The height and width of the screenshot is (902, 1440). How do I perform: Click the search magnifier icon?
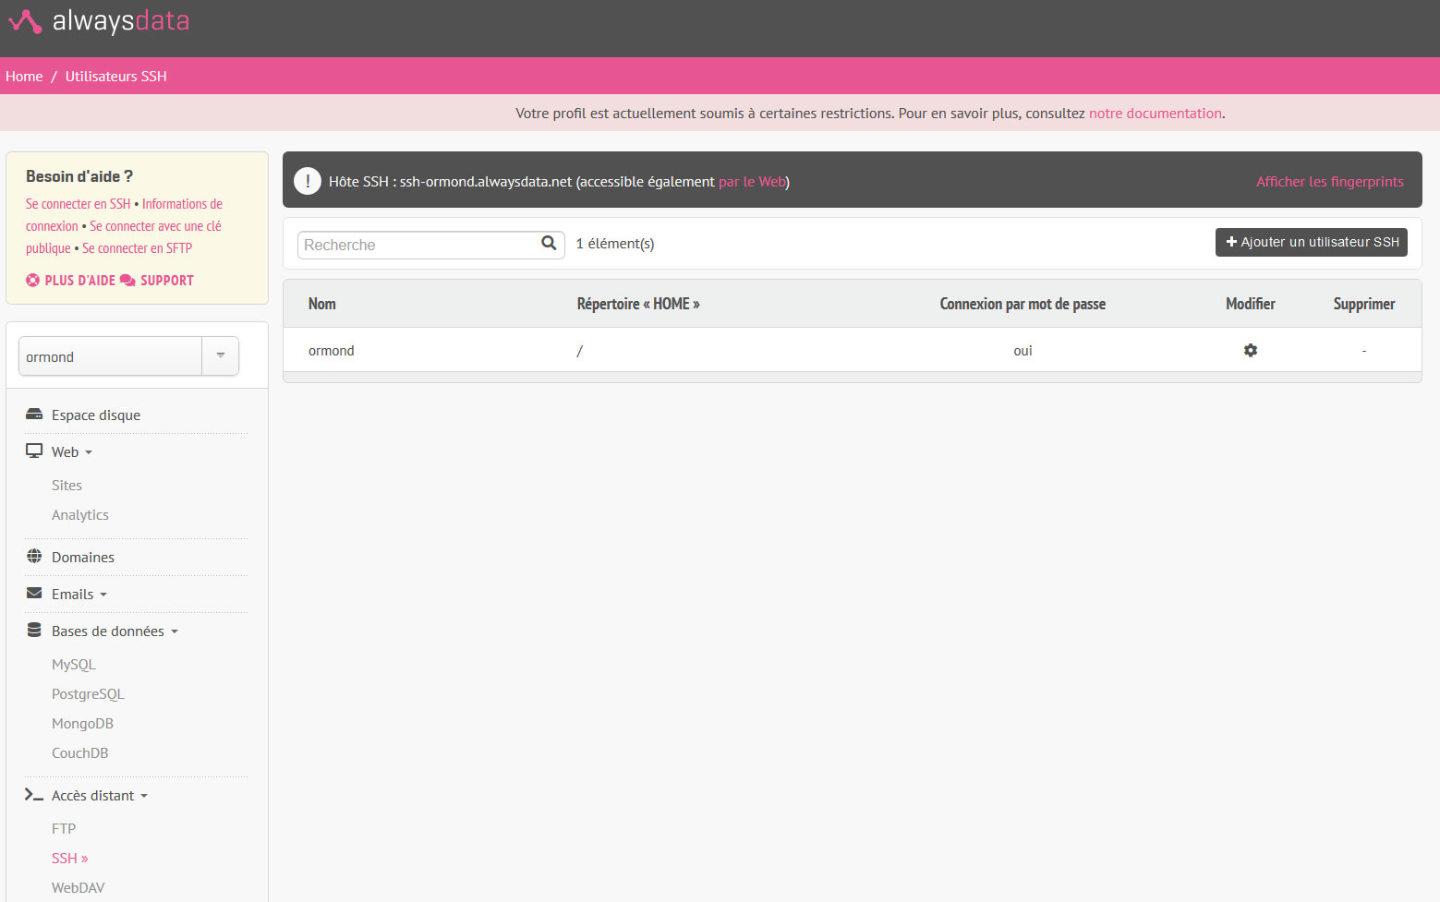click(549, 244)
